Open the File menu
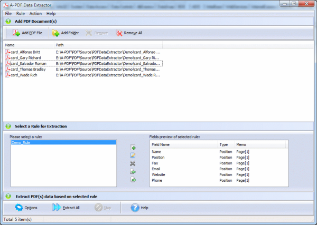 [x=8, y=13]
